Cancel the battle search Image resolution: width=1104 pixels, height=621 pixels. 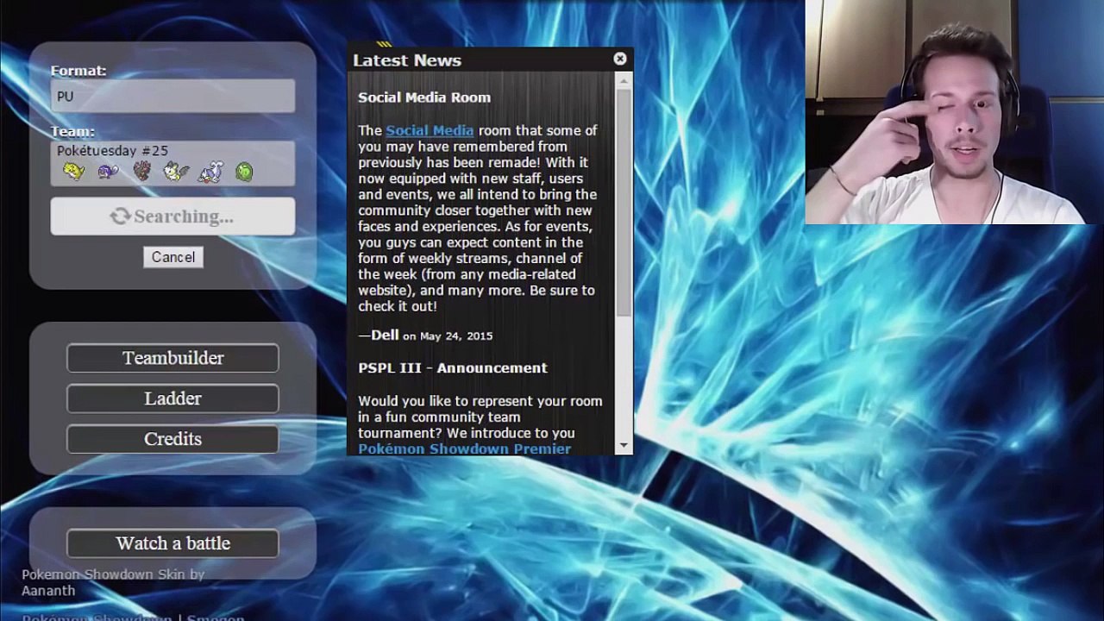[173, 257]
